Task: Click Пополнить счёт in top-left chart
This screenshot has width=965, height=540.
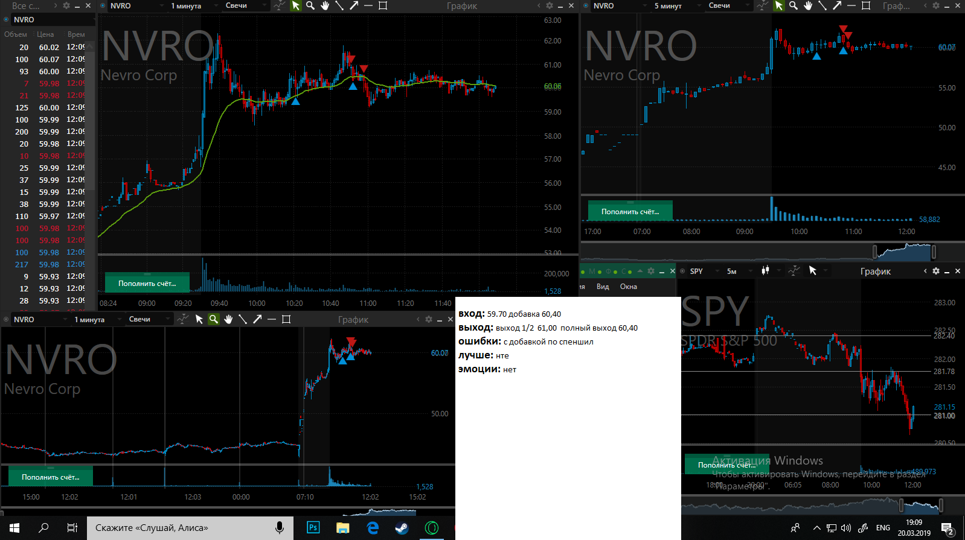Action: coord(147,283)
